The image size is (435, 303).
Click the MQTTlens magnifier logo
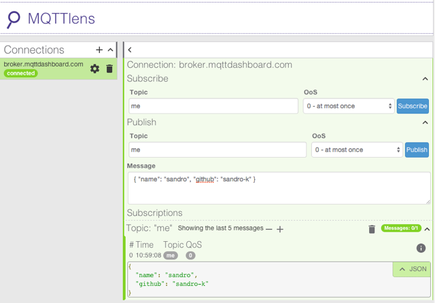pyautogui.click(x=13, y=19)
